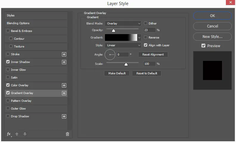Image resolution: width=236 pixels, height=143 pixels.
Task: Uncheck the Color Overlay checkbox
Action: click(x=8, y=85)
